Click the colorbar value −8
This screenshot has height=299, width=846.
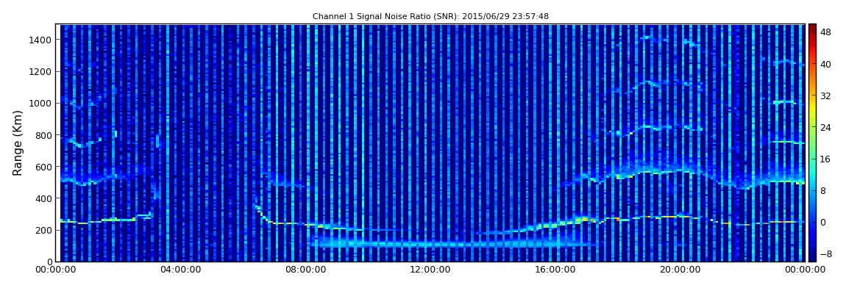click(825, 254)
